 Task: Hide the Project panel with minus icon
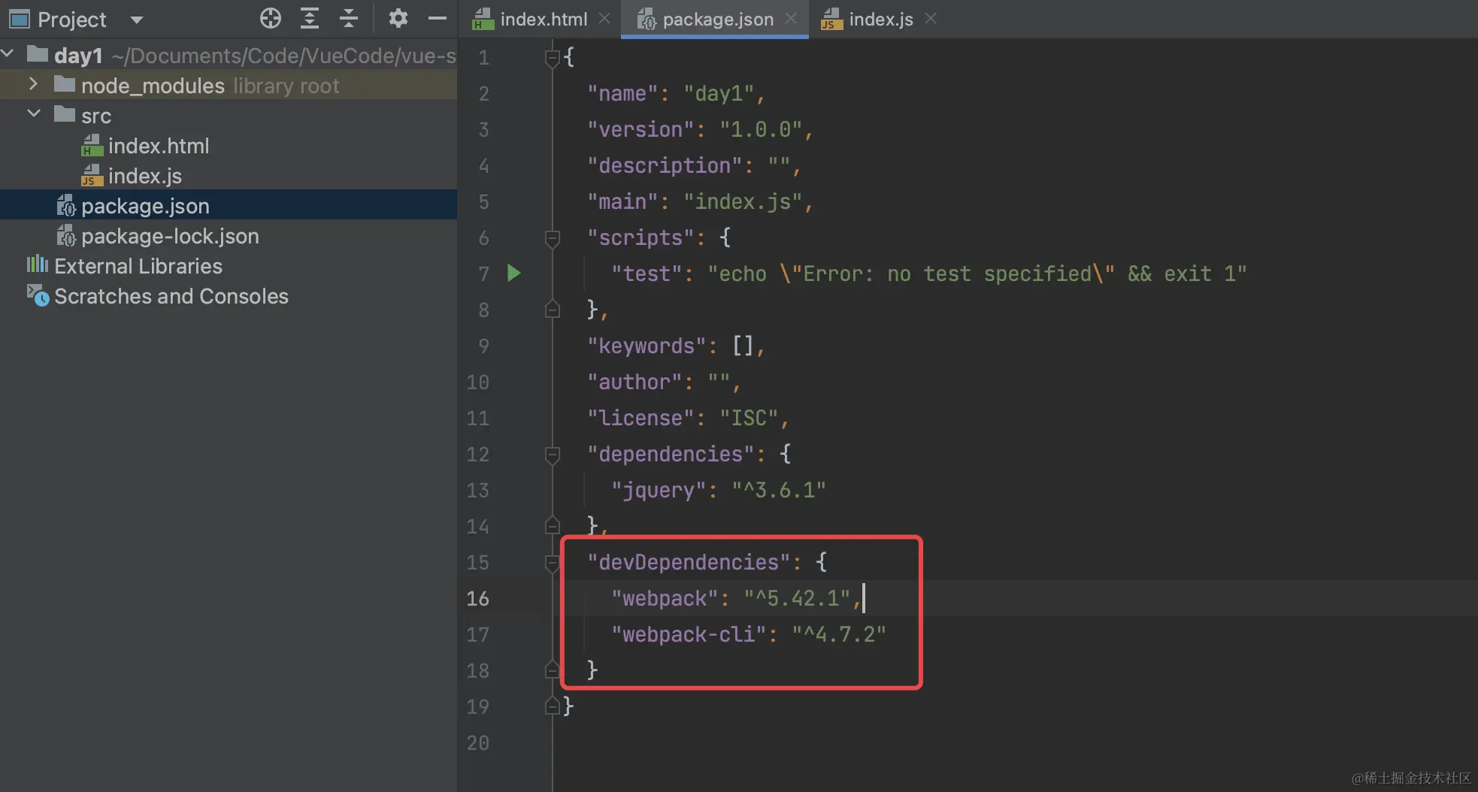click(x=438, y=19)
